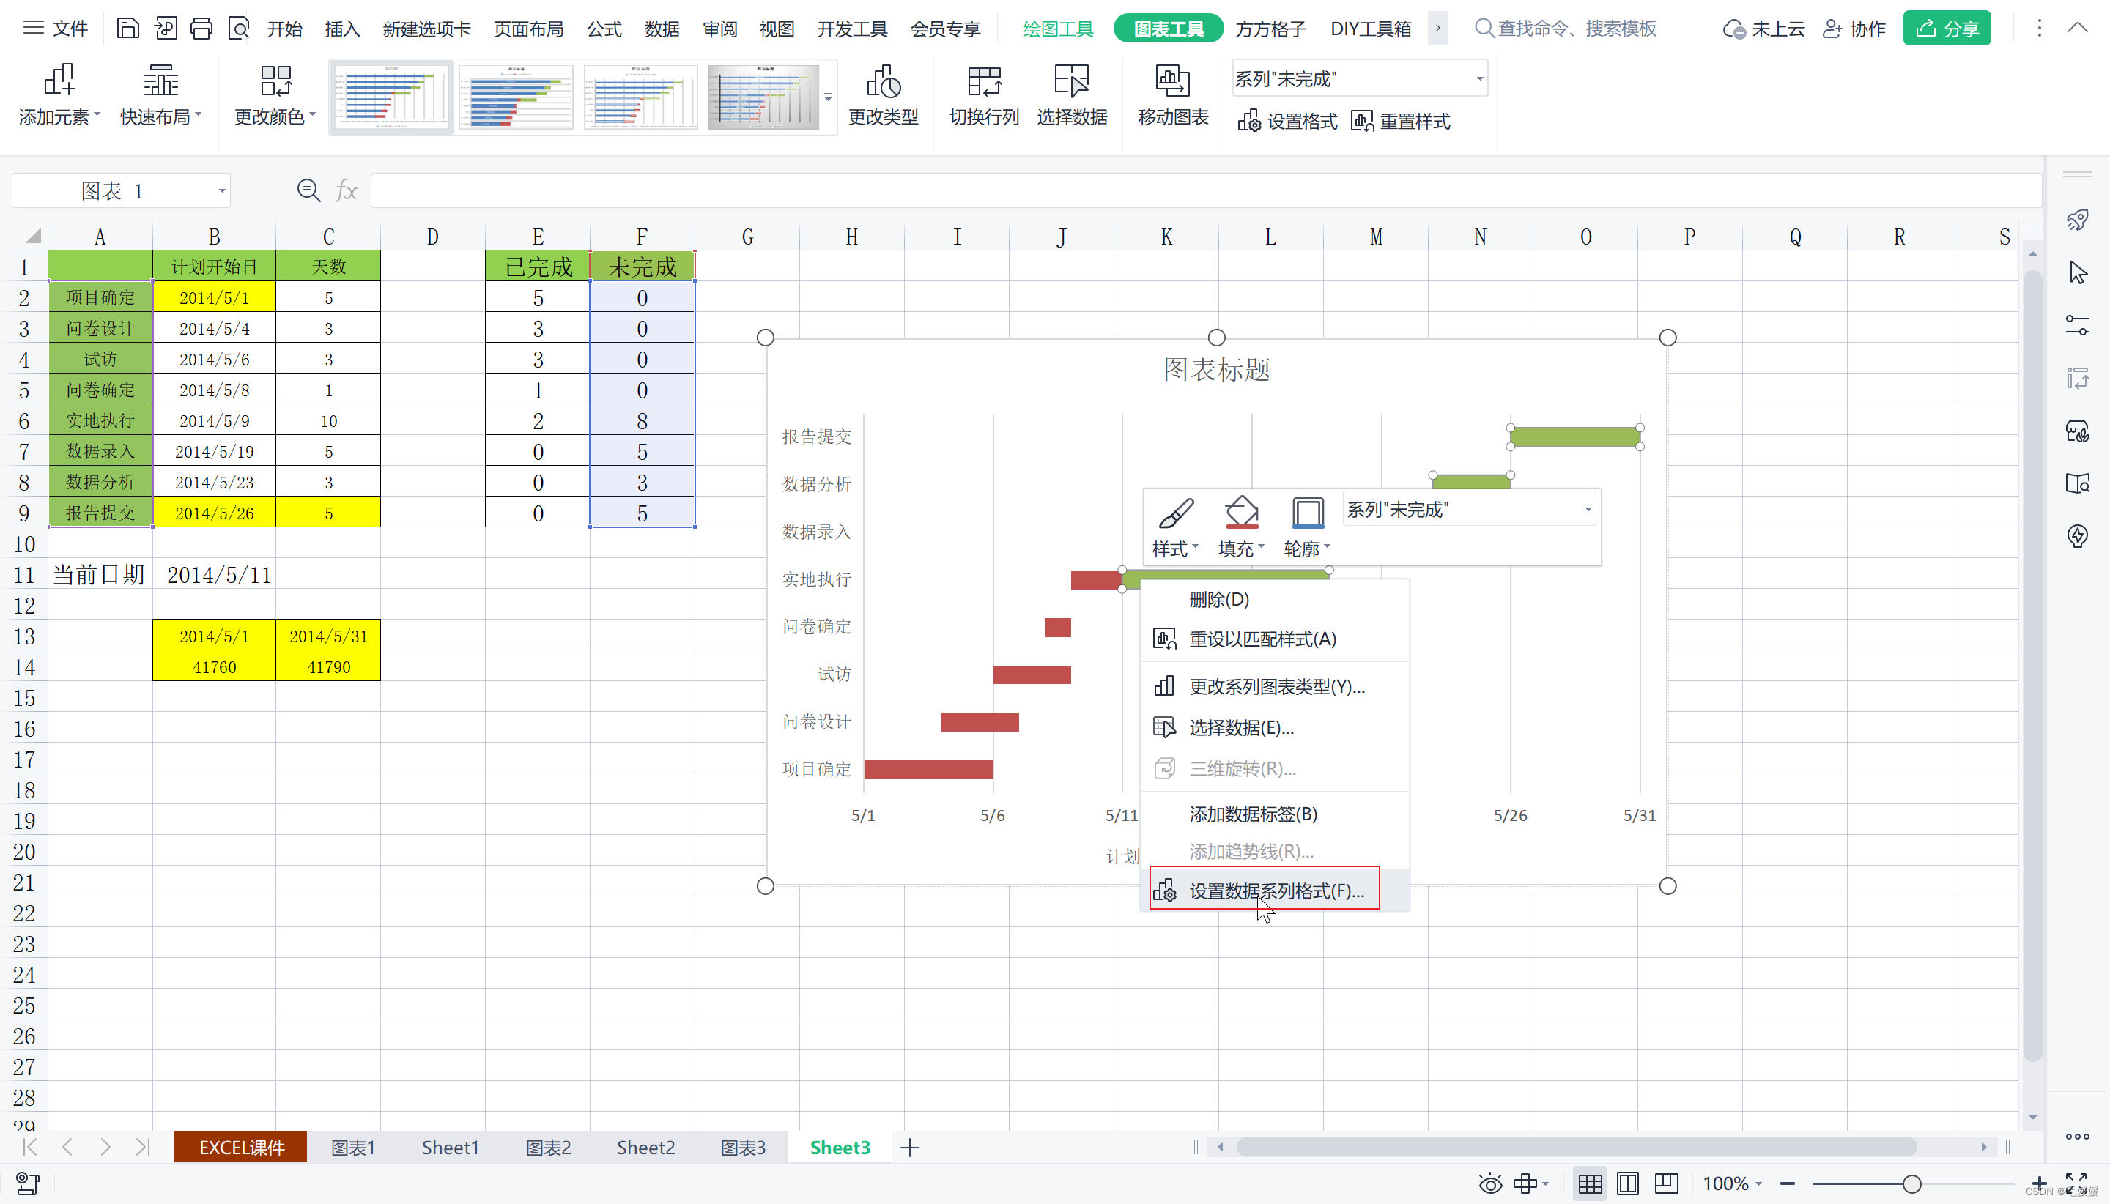Select 设置数据系列格式(F) from context menu
The height and width of the screenshot is (1204, 2110).
tap(1276, 891)
